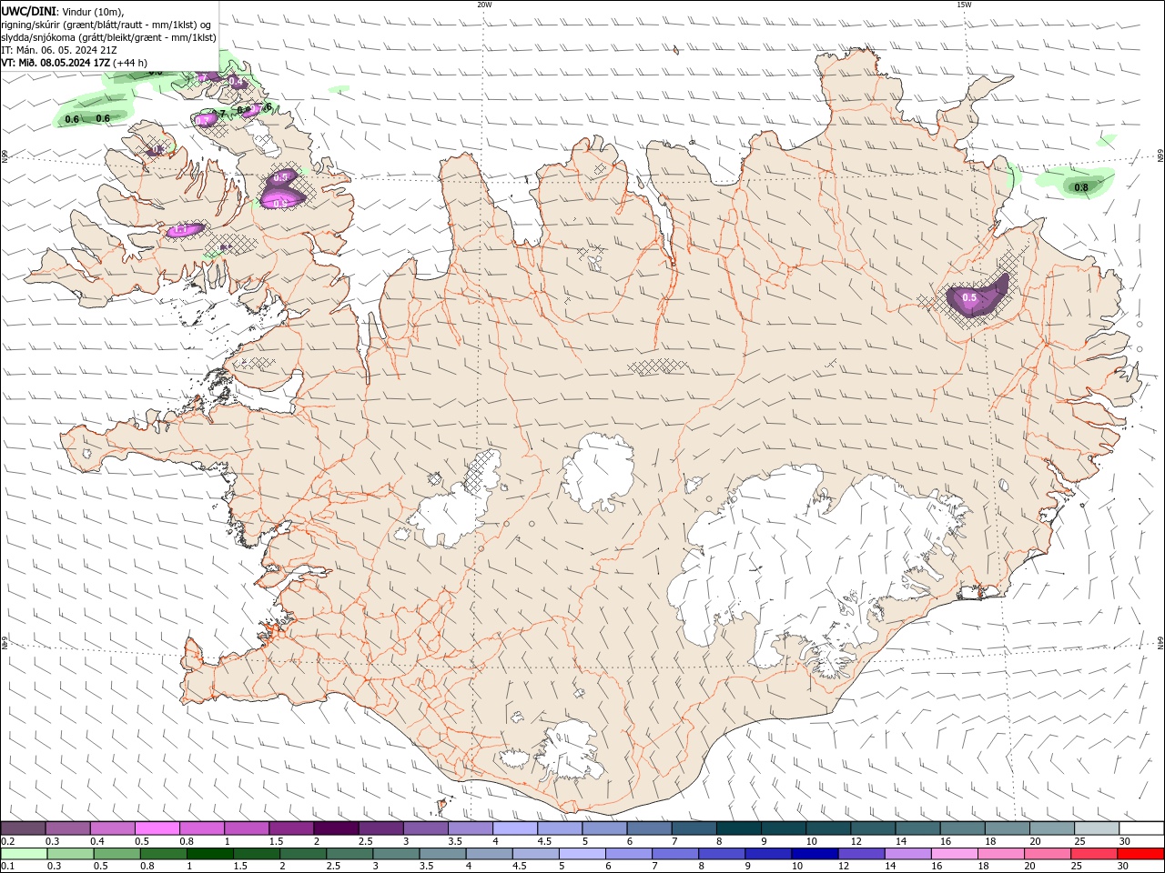Click the '15W' longitude label

(x=964, y=5)
